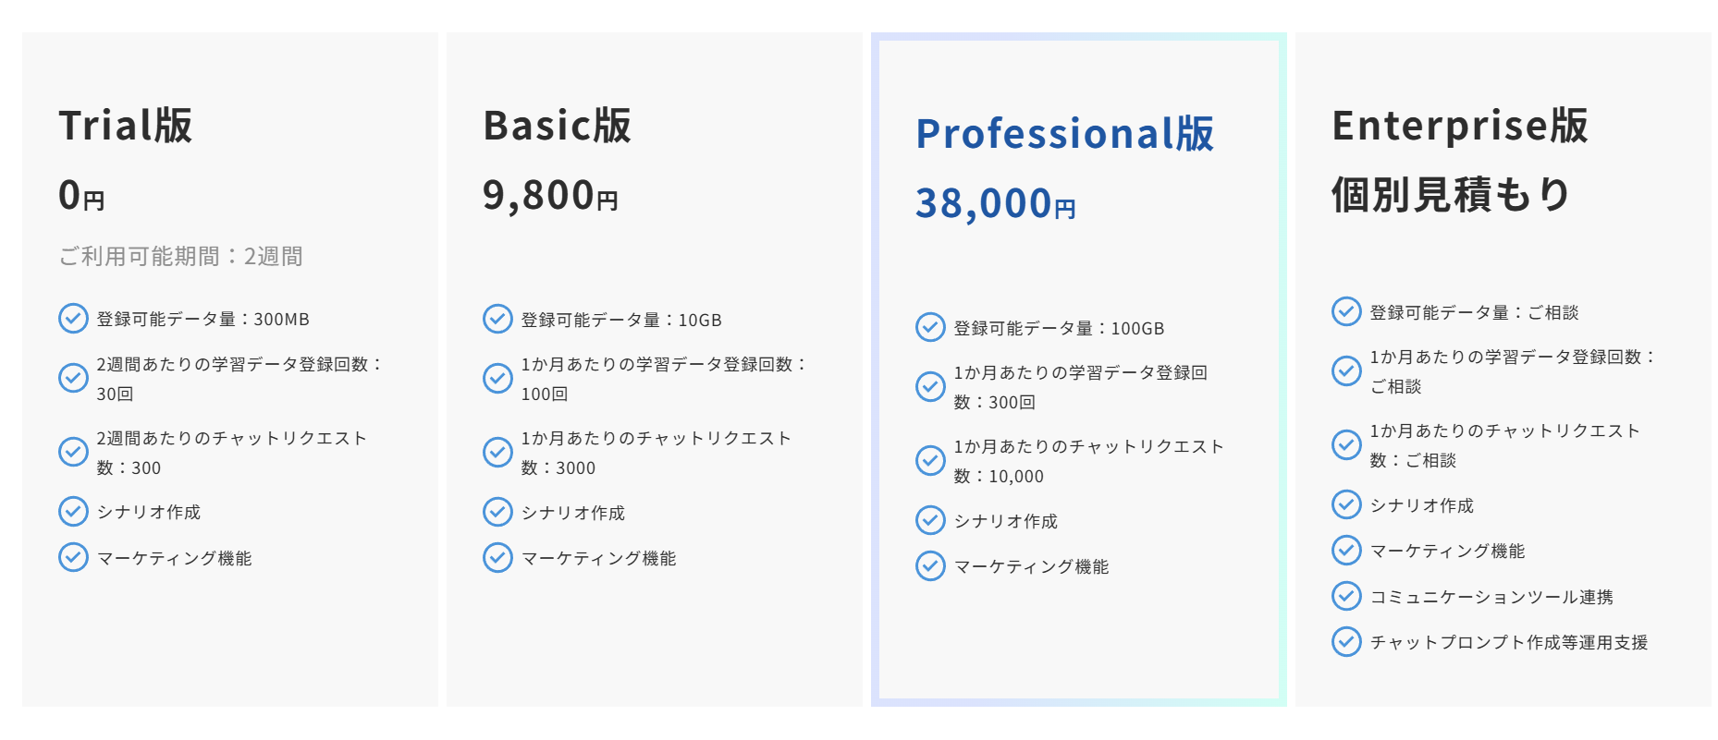
Task: Click checkmark beside Basic マーケティング機能
Action: [497, 557]
